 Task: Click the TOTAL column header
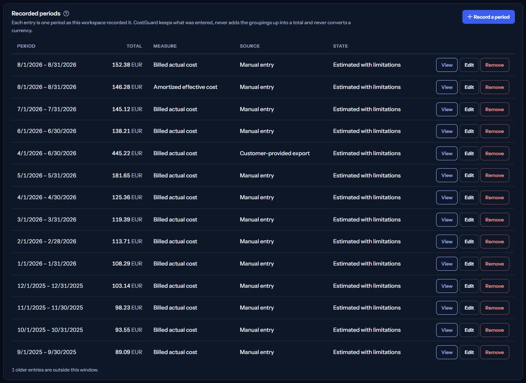click(x=134, y=46)
